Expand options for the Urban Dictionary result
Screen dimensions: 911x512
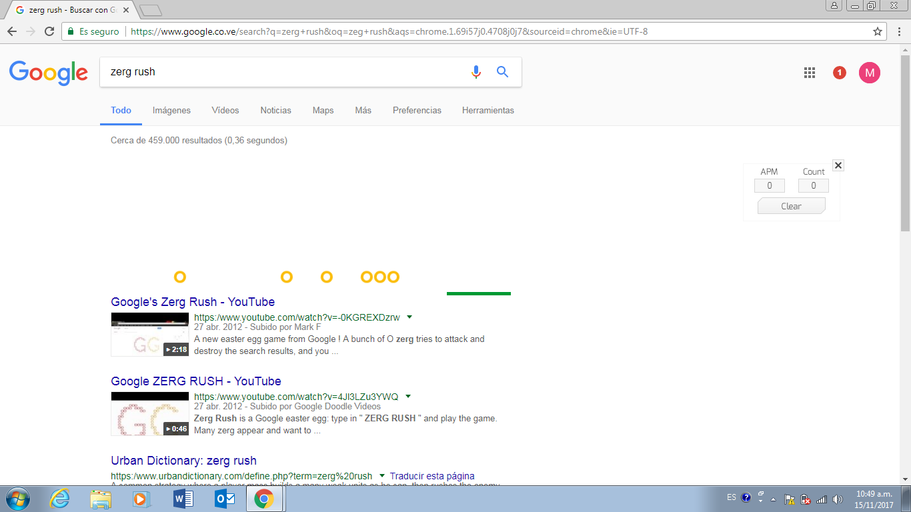tap(381, 476)
